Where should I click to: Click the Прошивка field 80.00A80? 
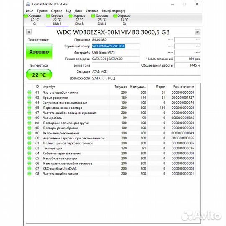[x=116, y=40]
